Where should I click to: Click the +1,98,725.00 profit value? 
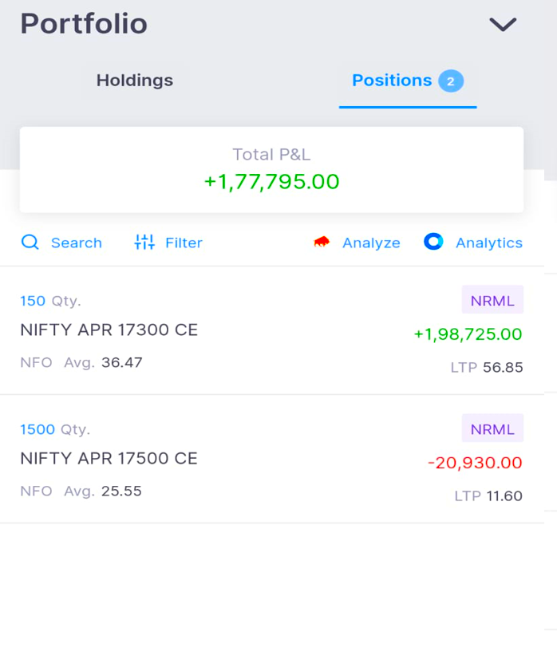tap(468, 334)
